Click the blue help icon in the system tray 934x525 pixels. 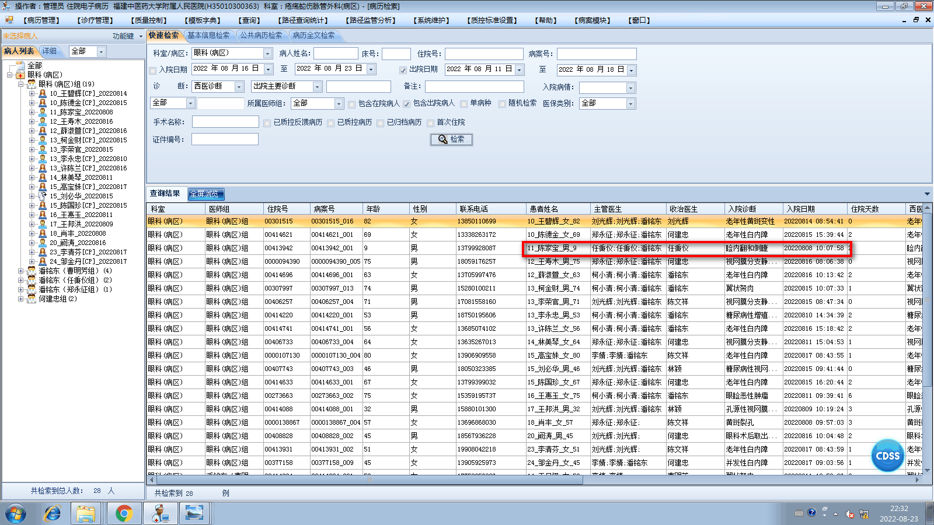click(811, 513)
